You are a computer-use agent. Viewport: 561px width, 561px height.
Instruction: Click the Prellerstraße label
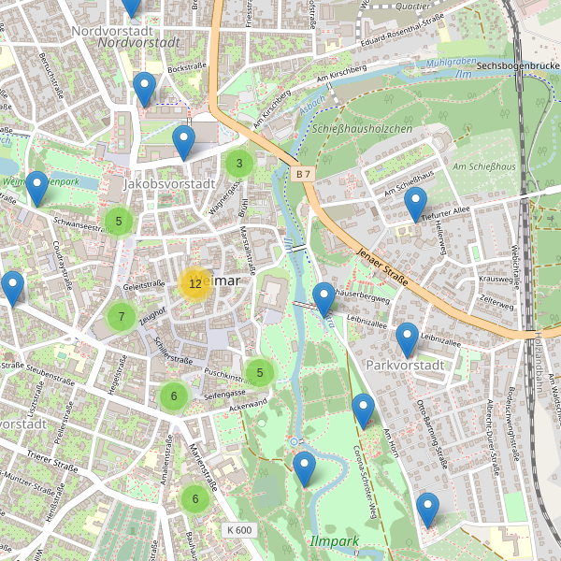64,424
